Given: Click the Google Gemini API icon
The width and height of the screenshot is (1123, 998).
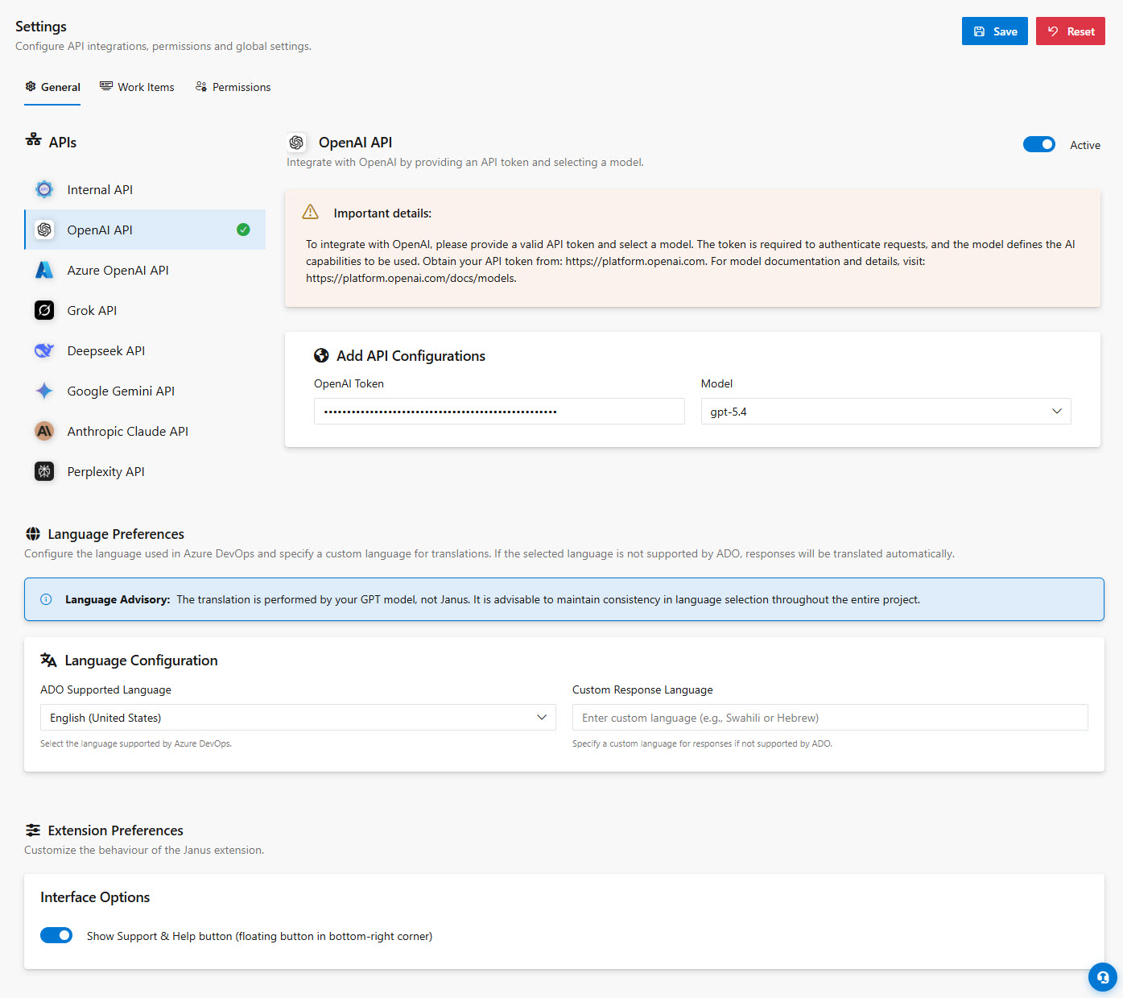Looking at the screenshot, I should 44,391.
